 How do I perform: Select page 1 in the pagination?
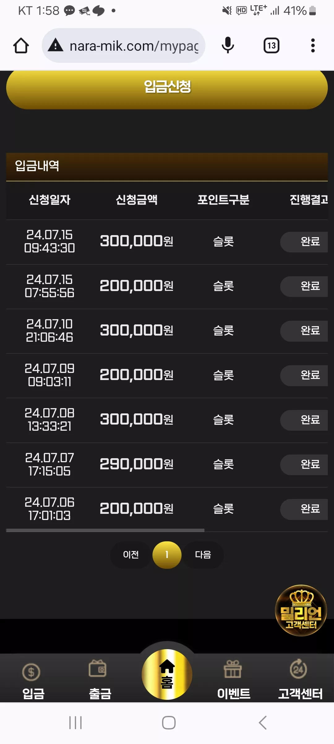point(167,555)
